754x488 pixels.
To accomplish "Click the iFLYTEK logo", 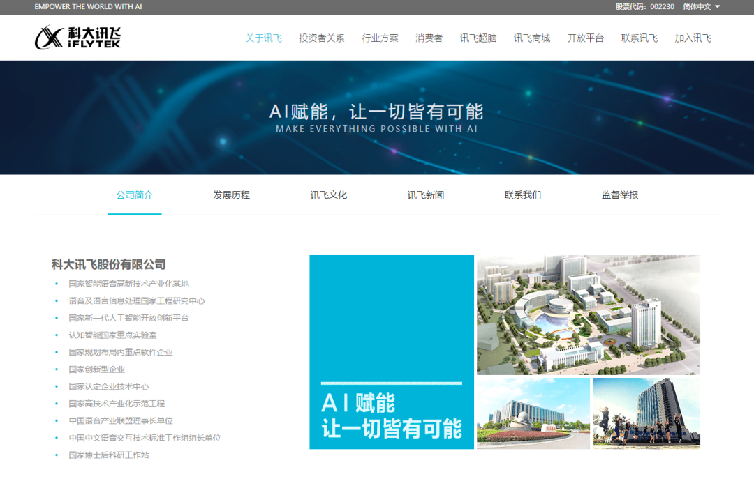I will click(77, 38).
